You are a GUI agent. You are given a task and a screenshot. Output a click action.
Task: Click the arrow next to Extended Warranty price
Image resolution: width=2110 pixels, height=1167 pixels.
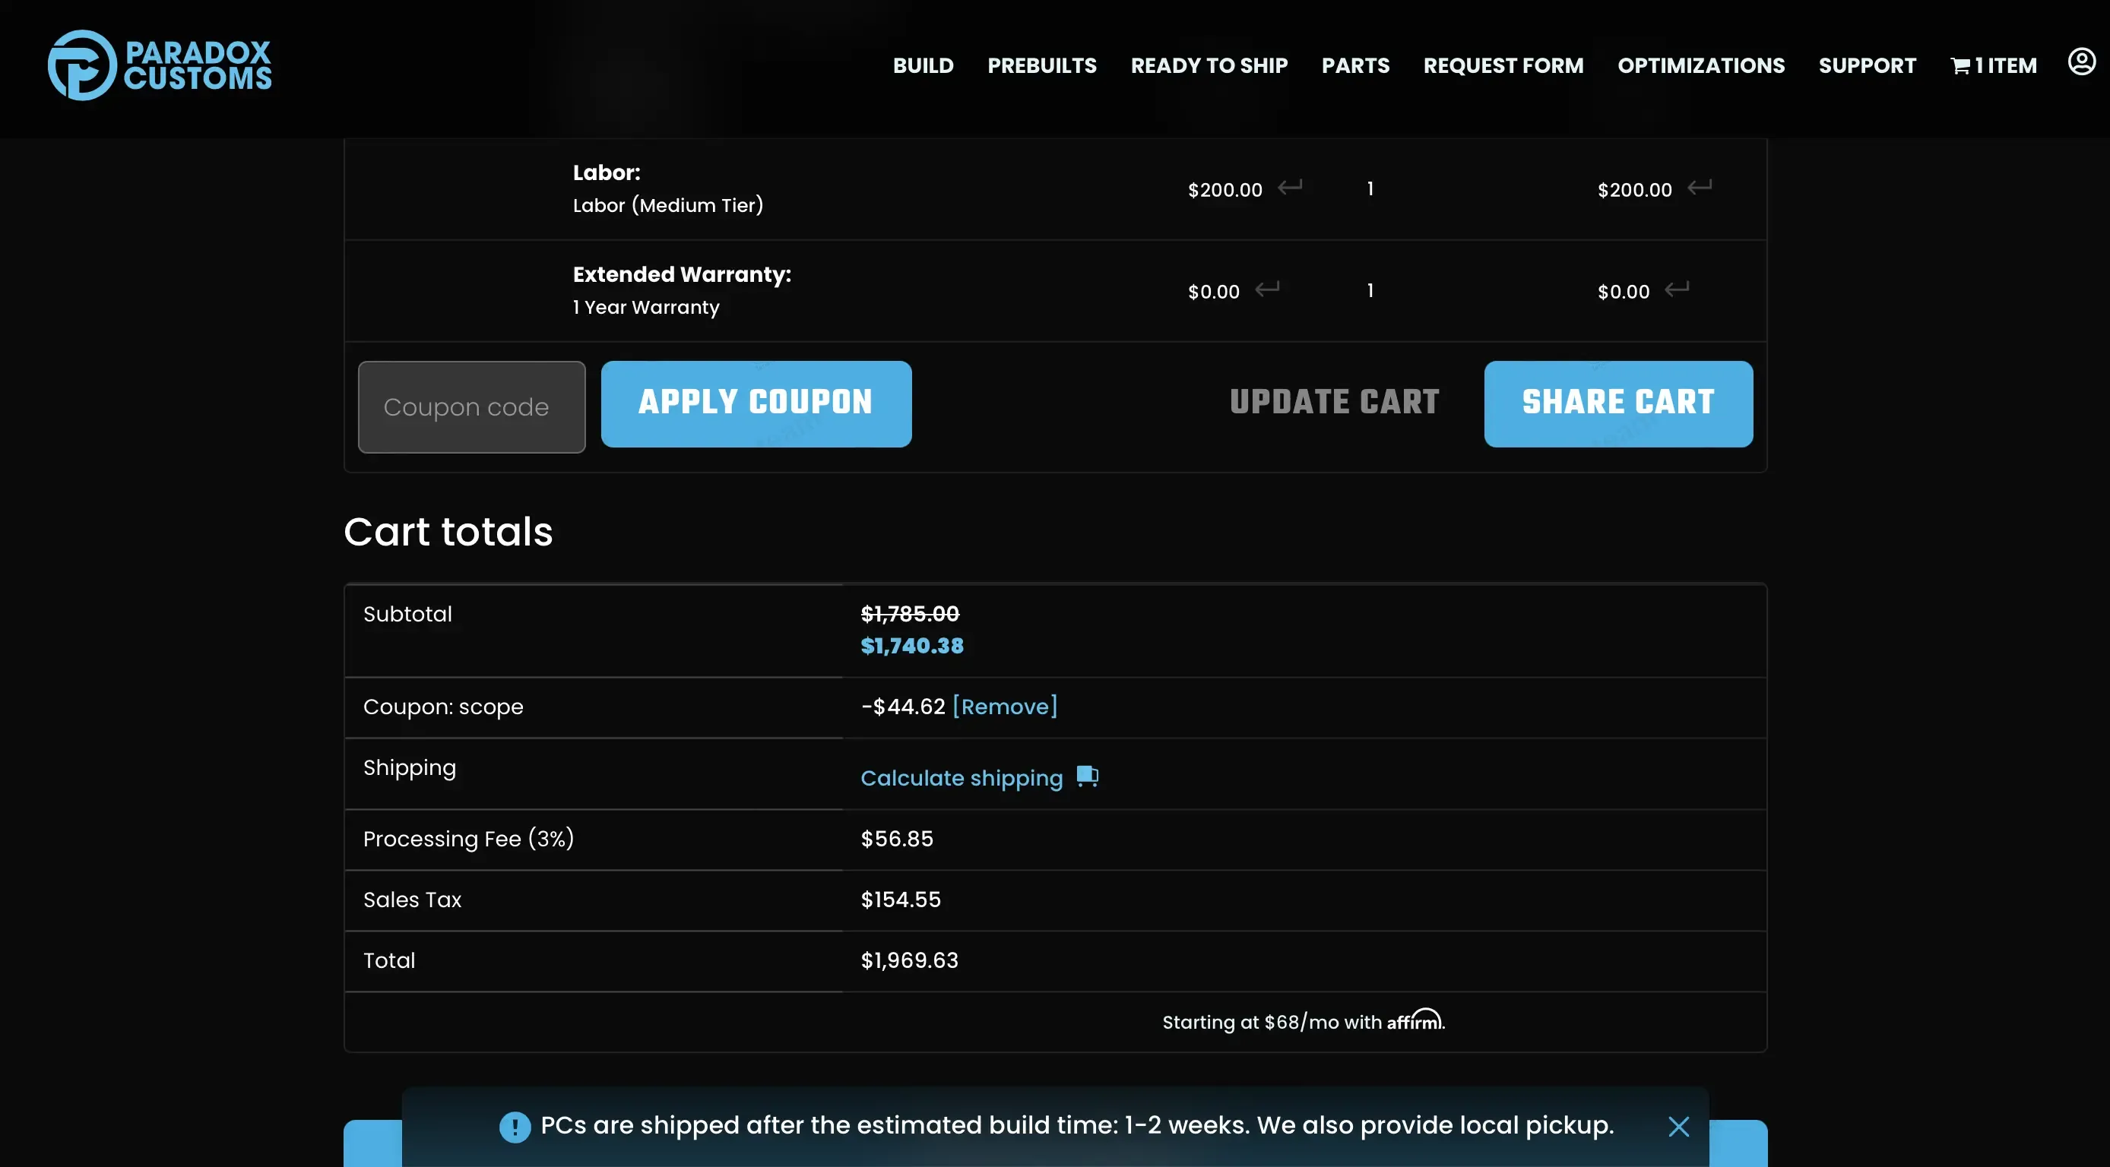point(1267,289)
